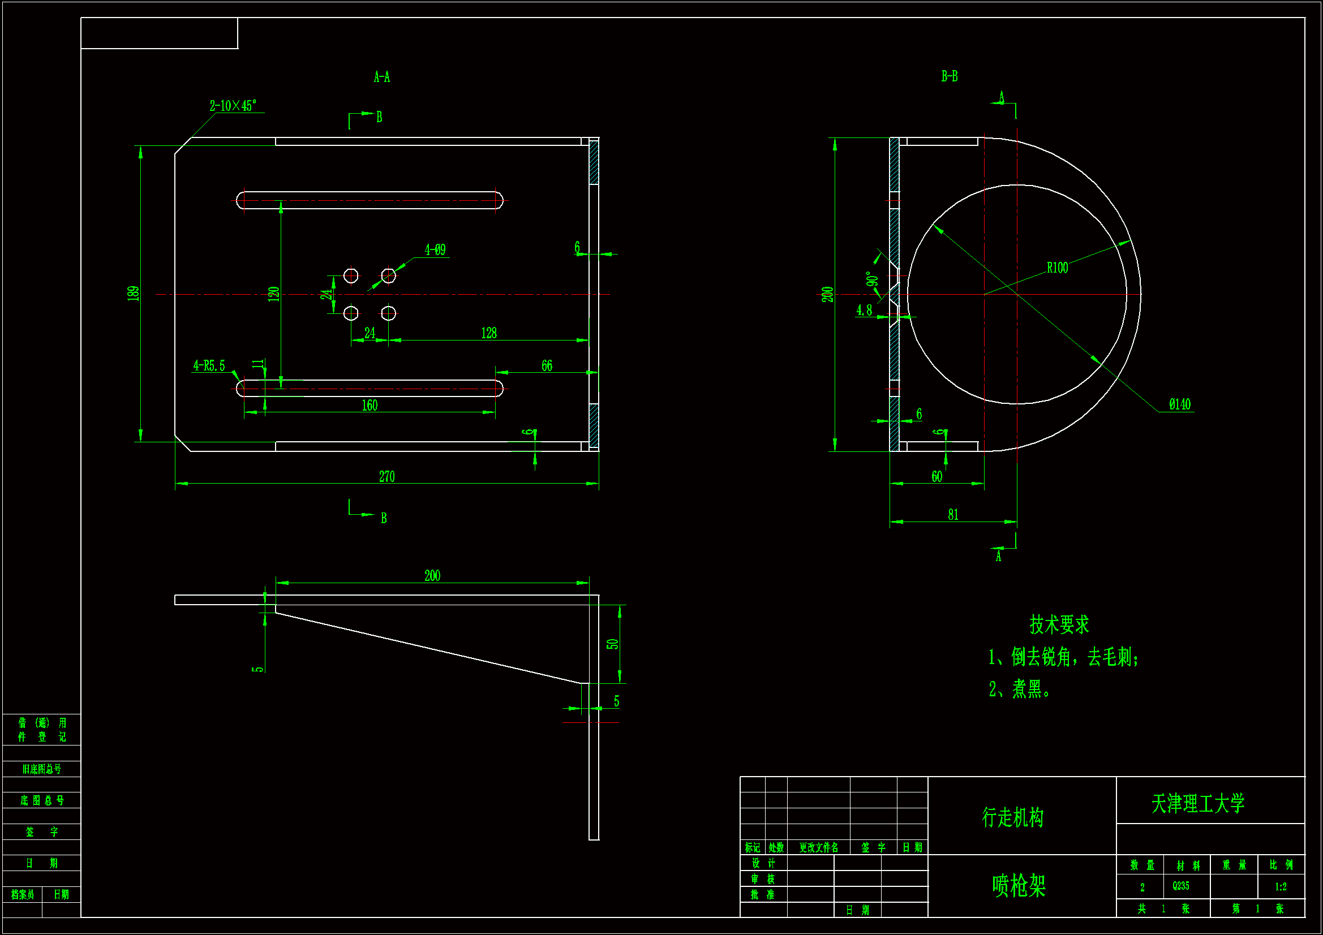Click the 128 horizontal dimension text

[489, 333]
